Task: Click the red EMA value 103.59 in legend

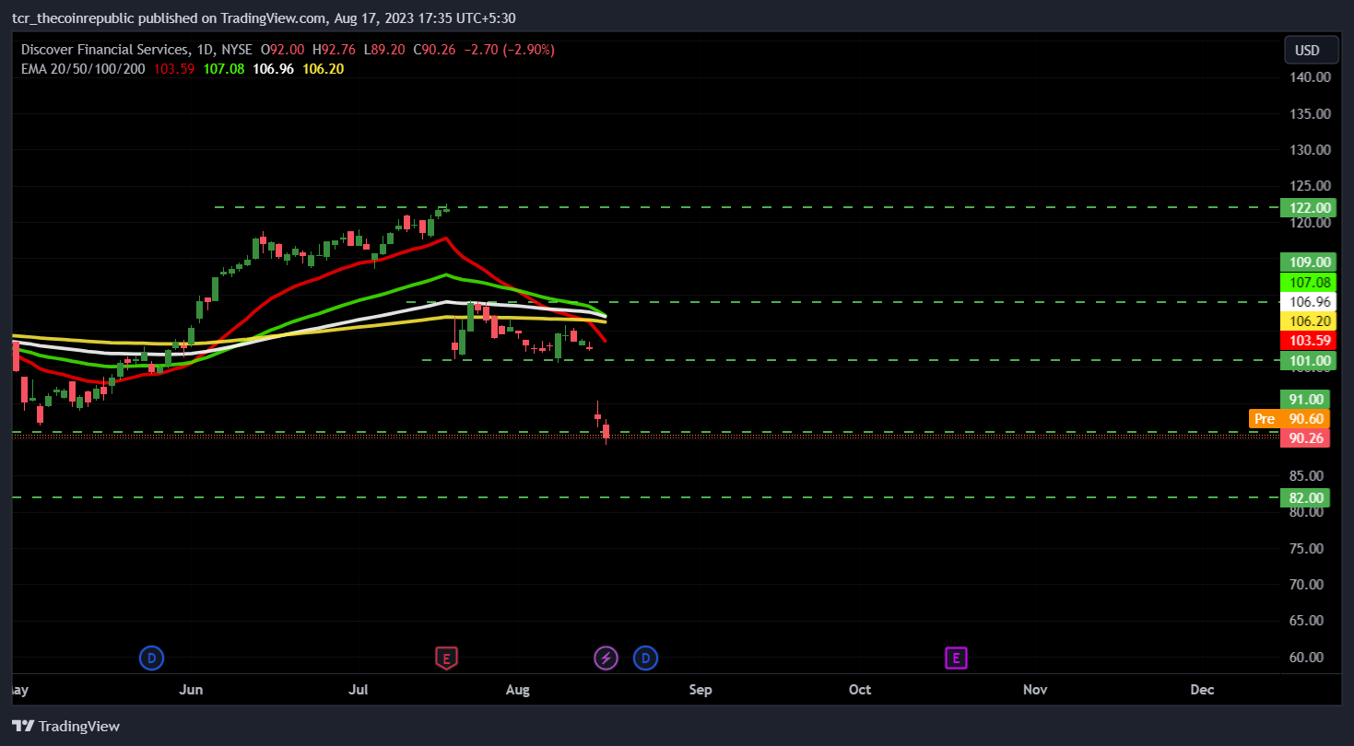Action: pyautogui.click(x=175, y=68)
